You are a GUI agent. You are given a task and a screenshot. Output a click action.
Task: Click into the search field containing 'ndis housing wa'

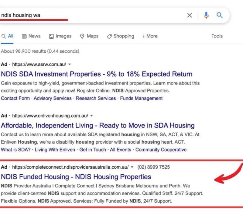(x=91, y=15)
